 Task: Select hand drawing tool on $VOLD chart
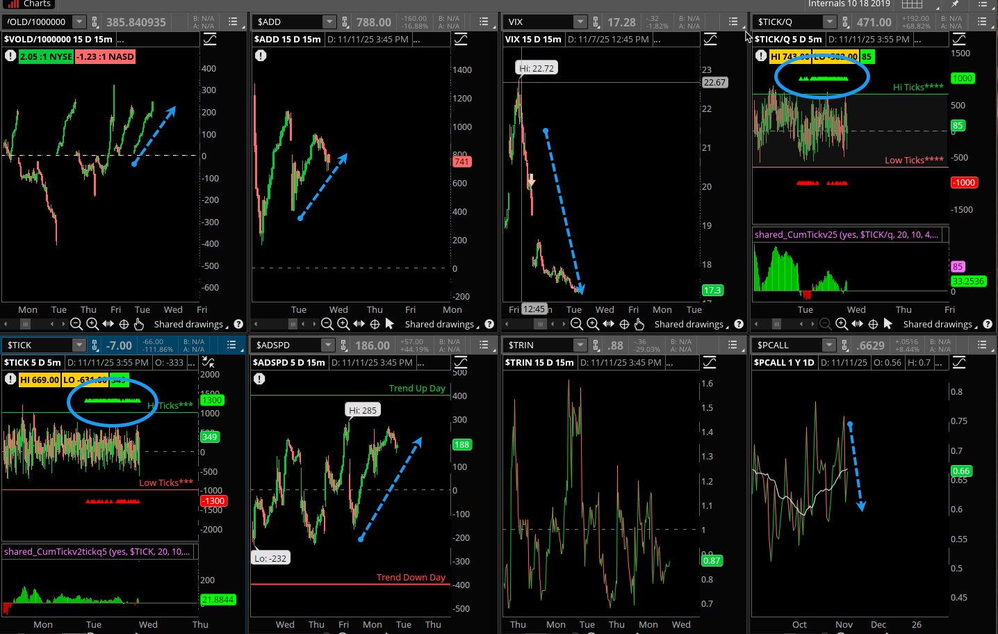(139, 324)
